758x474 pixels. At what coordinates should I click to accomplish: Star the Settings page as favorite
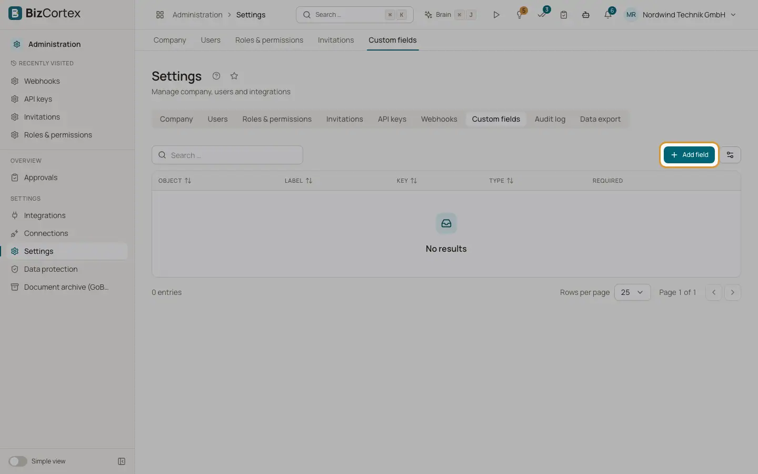(234, 76)
